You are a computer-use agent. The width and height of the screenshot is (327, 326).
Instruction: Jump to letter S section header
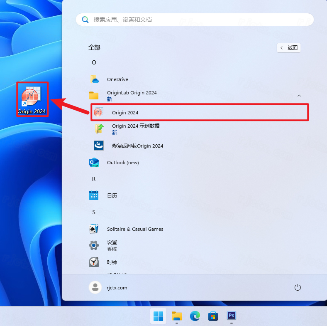[x=94, y=212]
